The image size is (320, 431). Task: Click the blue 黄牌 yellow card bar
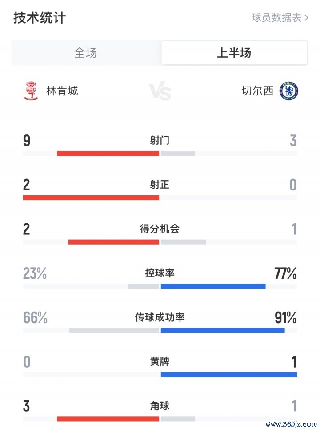click(229, 375)
